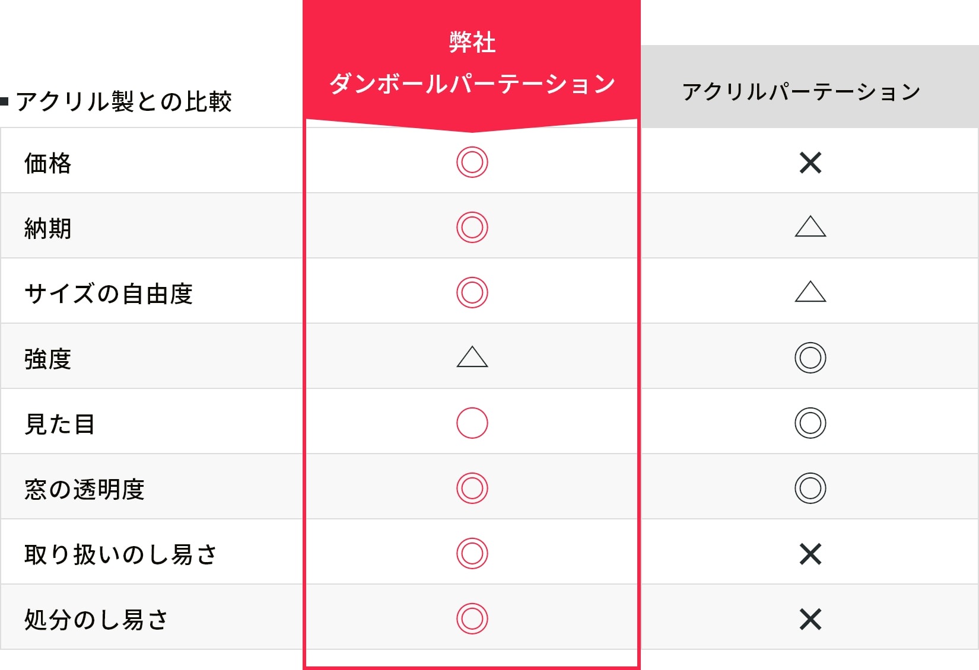Click the red double circle for 納期
The width and height of the screenshot is (979, 670).
coord(472,228)
